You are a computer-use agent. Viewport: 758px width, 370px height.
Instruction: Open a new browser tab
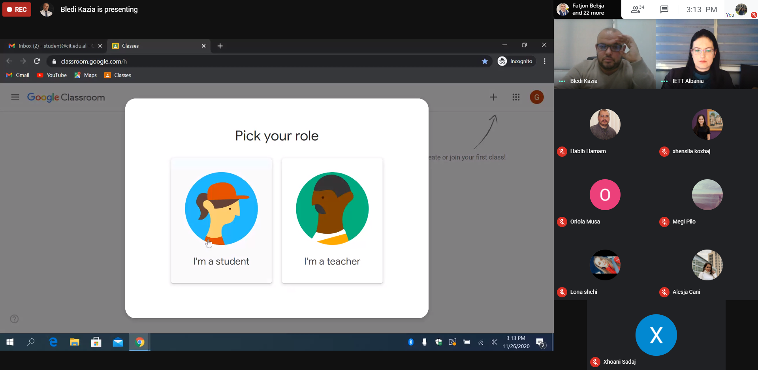tap(220, 46)
